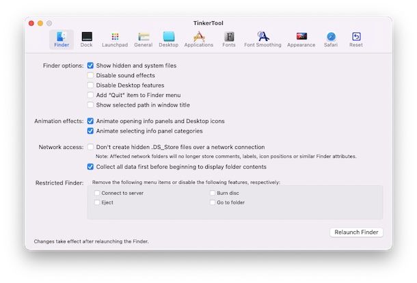417x283 pixels.
Task: Switch to the Dock pane icon
Action: click(86, 40)
